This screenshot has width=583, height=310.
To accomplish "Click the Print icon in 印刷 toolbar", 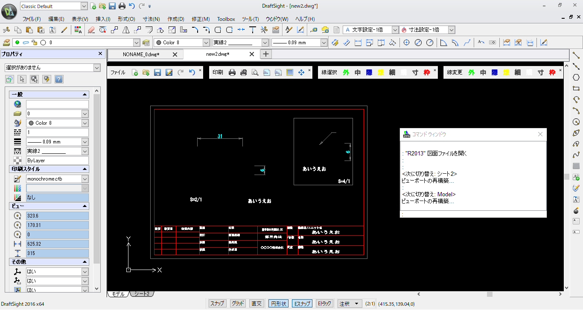I will [232, 72].
